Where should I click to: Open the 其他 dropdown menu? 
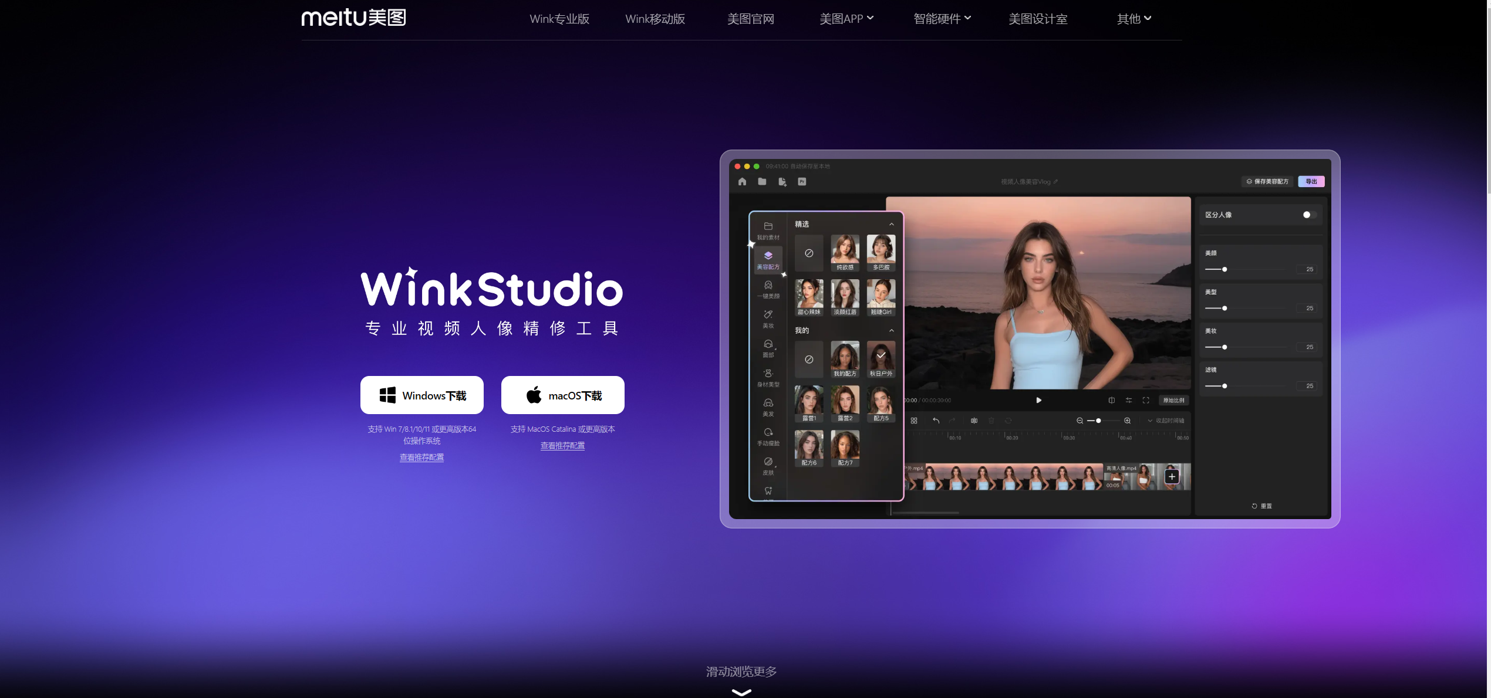click(x=1134, y=19)
